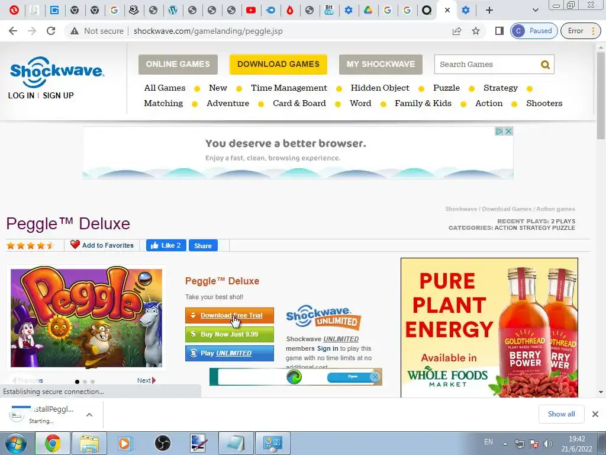Expand the tab search chevron
The width and height of the screenshot is (606, 455).
[535, 11]
